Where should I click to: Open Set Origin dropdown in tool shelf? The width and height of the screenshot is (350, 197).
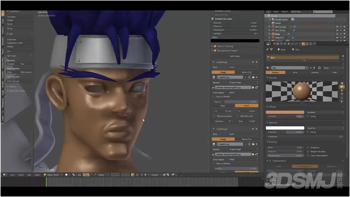[x=19, y=56]
